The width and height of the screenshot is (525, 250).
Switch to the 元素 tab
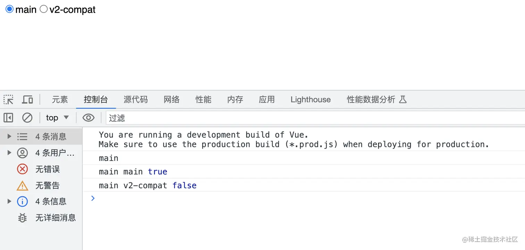[x=60, y=100]
